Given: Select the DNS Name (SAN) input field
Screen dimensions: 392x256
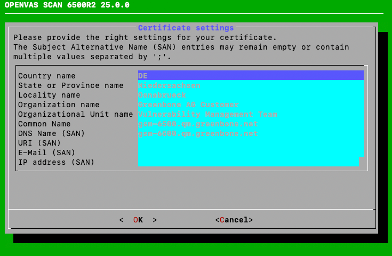Looking at the screenshot, I should (250, 133).
